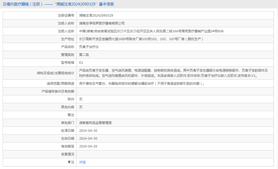Viewport: 278px width, 169px height.
Task: Click the 注册人住所 address value starting 中国(湖南)自由贸易试验区
Action: pyautogui.click(x=151, y=31)
